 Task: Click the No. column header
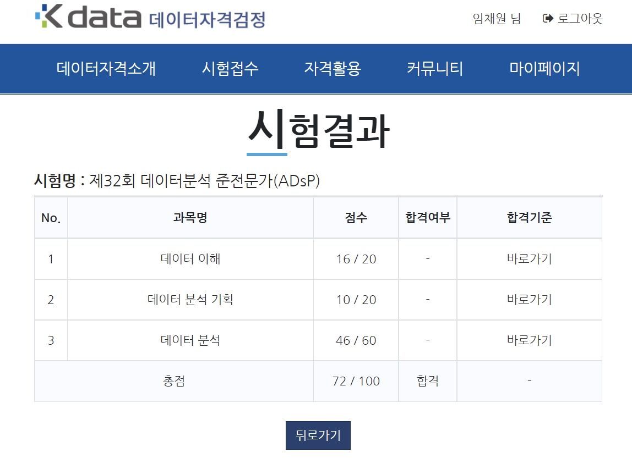(51, 218)
